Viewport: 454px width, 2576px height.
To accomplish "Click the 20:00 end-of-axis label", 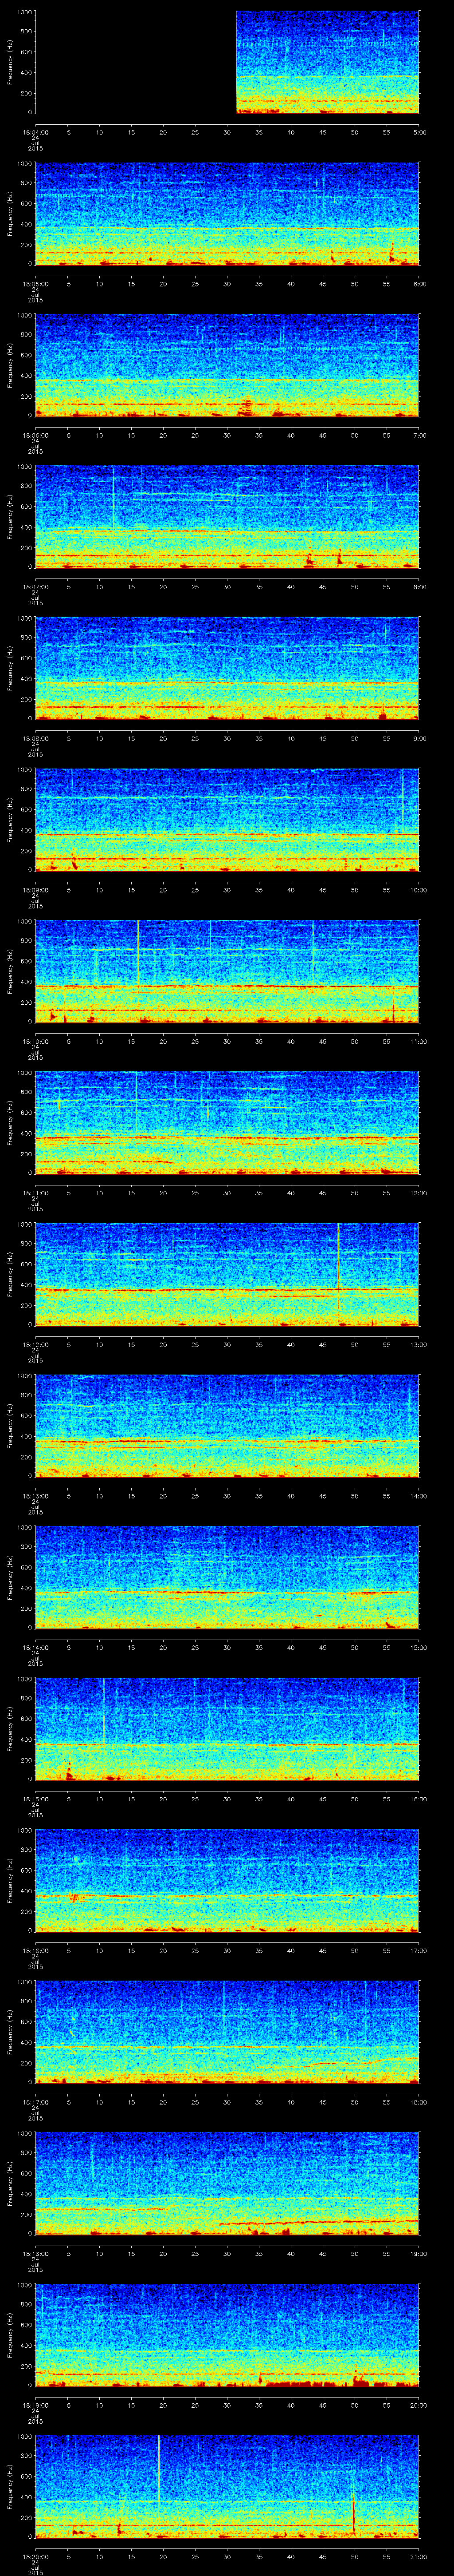I will [x=418, y=2405].
